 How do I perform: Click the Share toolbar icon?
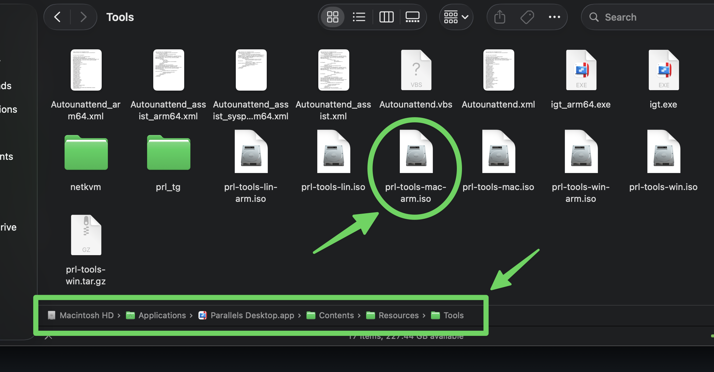click(500, 17)
